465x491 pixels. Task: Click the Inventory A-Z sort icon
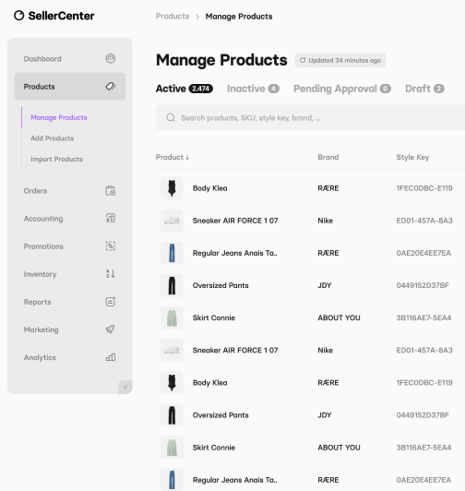110,274
